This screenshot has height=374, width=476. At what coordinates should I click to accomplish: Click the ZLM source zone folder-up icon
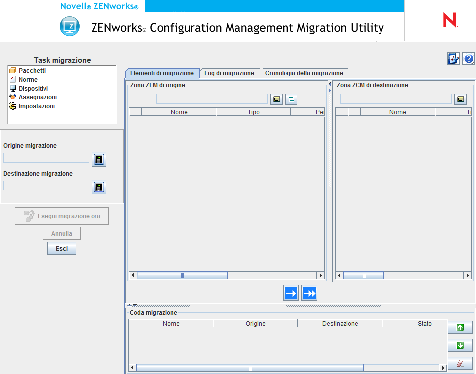coord(276,99)
